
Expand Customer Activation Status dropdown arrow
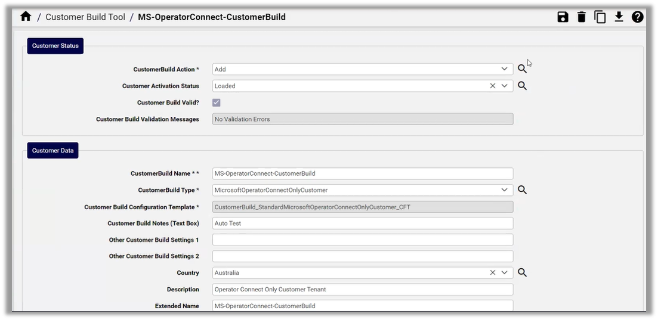click(505, 86)
